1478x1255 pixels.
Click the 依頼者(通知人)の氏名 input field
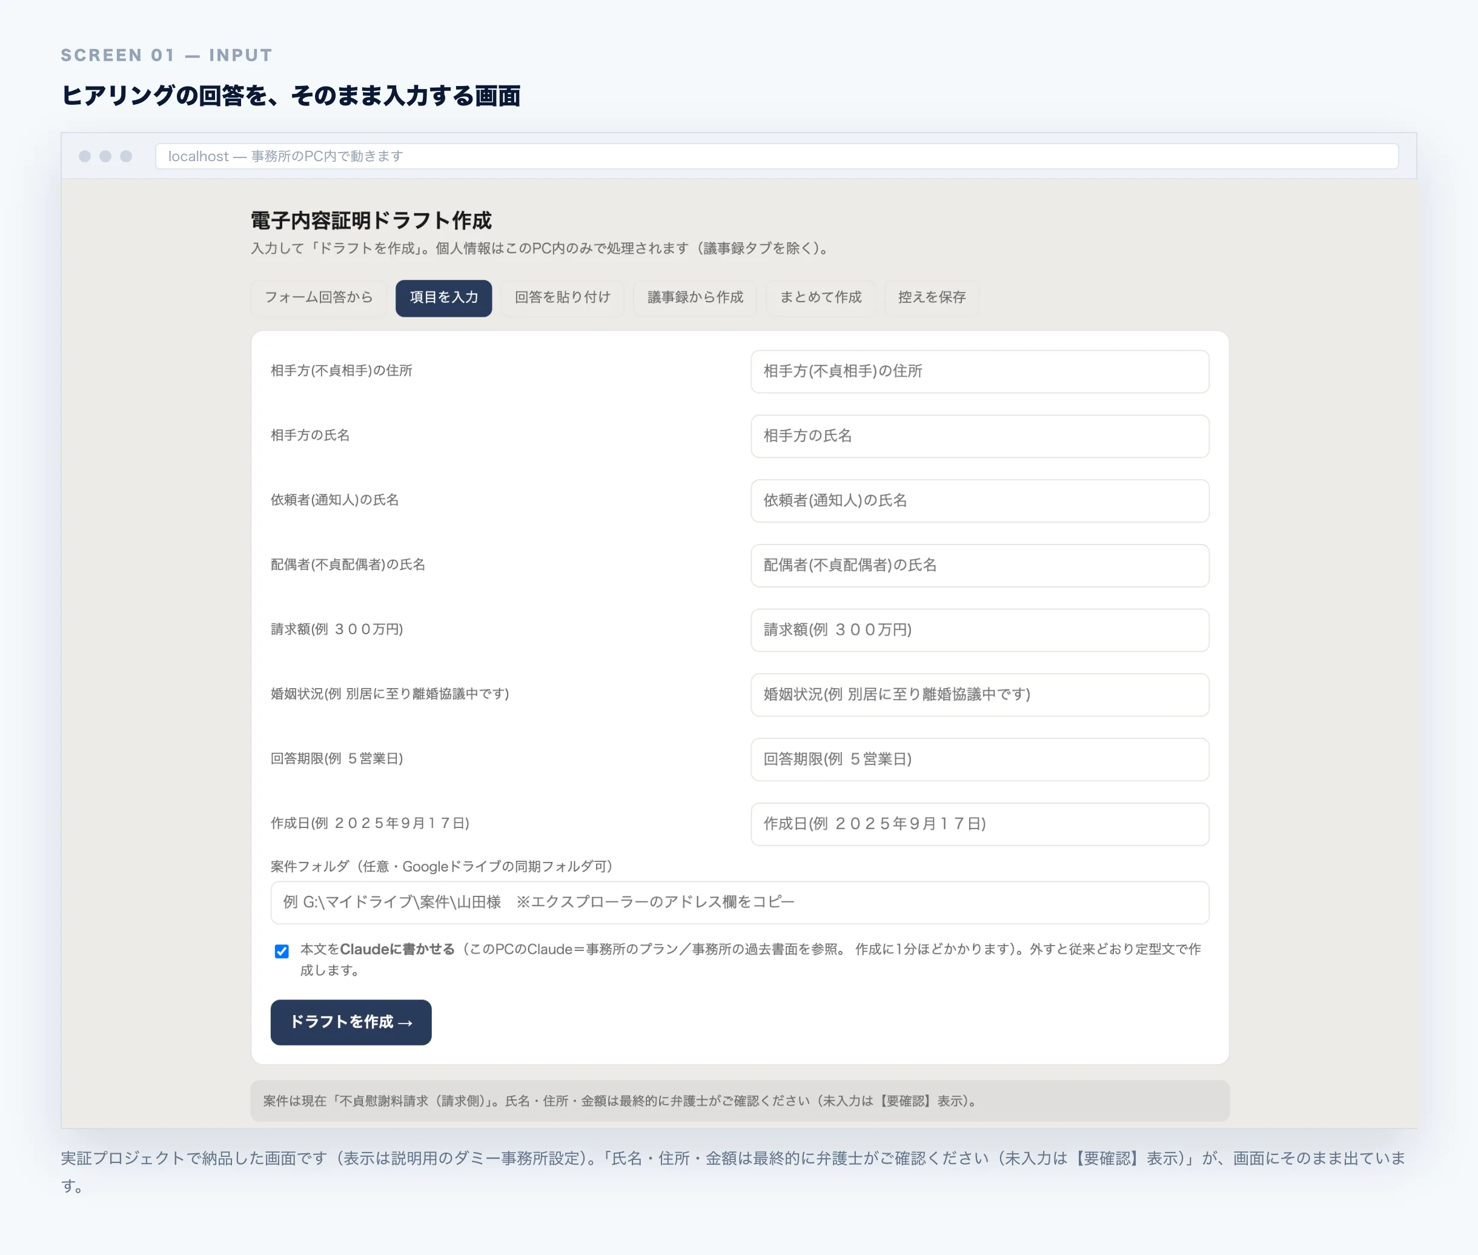[979, 501]
